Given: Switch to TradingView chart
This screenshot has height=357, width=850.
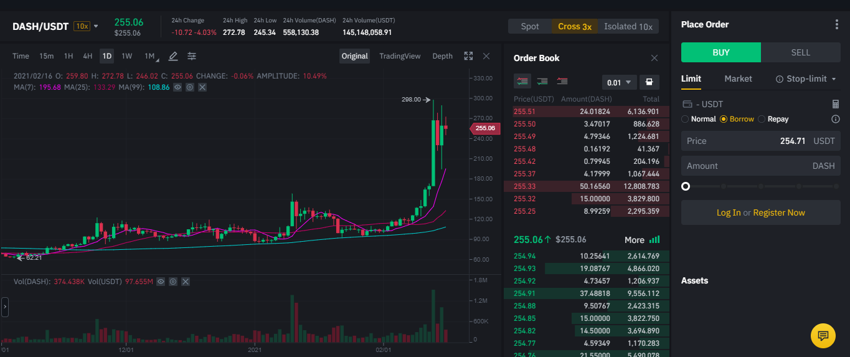Looking at the screenshot, I should (400, 56).
